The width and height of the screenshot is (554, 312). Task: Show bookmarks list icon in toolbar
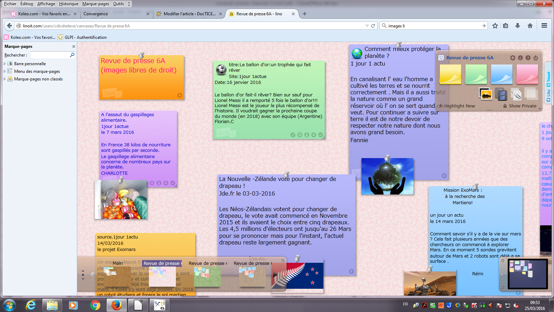pyautogui.click(x=506, y=26)
